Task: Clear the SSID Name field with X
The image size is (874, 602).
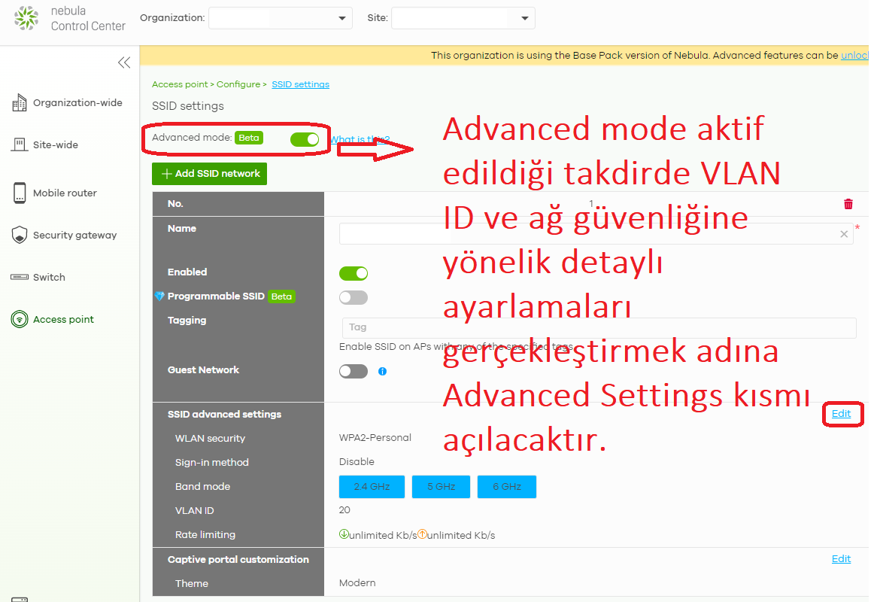Action: pos(844,234)
